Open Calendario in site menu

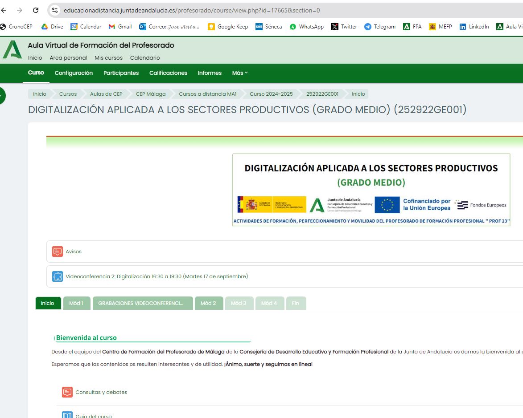click(x=145, y=57)
